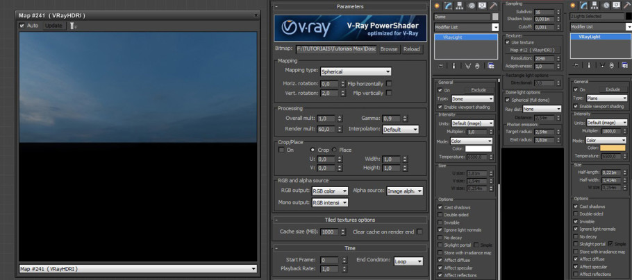Open Configure Modifier Sets in 2 Lights Selected panel

(x=625, y=64)
